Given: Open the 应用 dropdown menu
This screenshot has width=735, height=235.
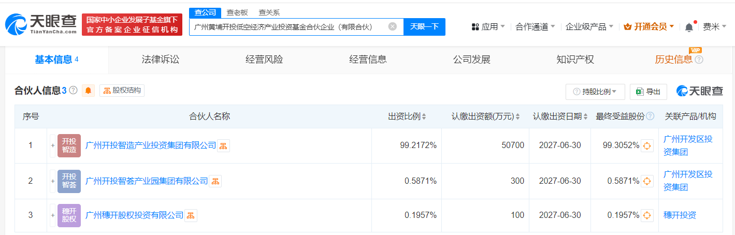Looking at the screenshot, I should click(x=488, y=27).
